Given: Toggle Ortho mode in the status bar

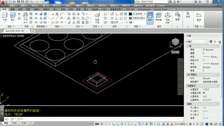Looking at the screenshot, I should 118,124.
